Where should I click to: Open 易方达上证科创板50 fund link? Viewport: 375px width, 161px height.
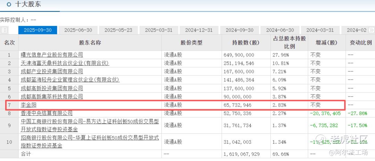pyautogui.click(x=90, y=125)
